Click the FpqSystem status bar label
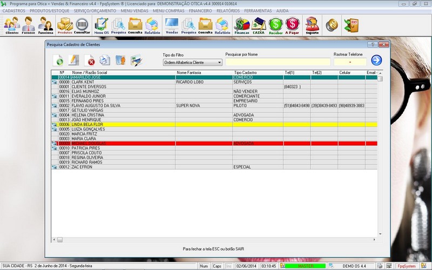The image size is (432, 270). [407, 266]
